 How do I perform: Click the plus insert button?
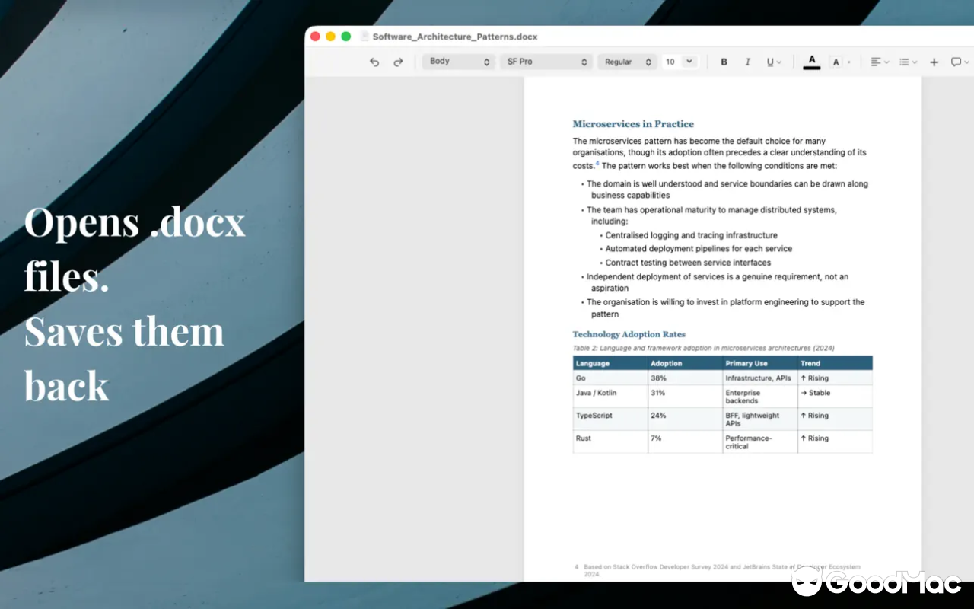point(934,62)
